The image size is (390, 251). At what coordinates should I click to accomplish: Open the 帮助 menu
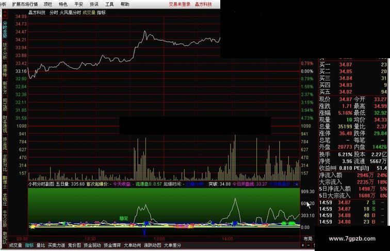(125, 4)
